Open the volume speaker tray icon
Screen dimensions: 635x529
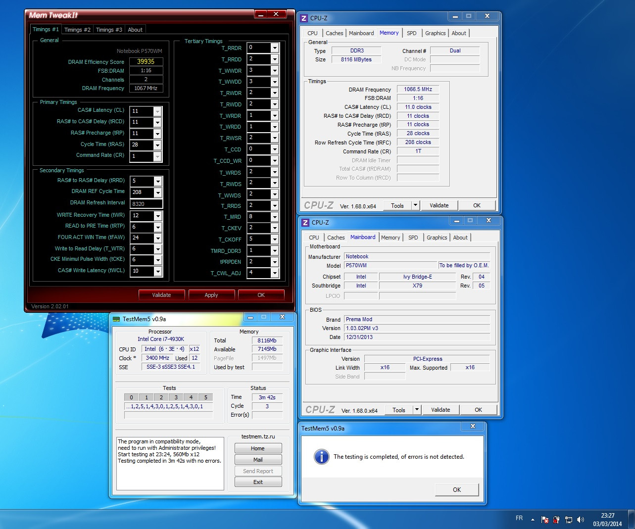point(581,519)
